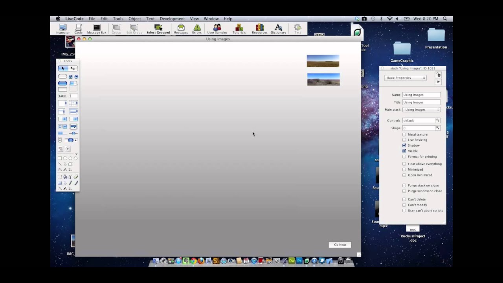Enable the Live Resizing checkbox
Image resolution: width=503 pixels, height=283 pixels.
[x=404, y=140]
